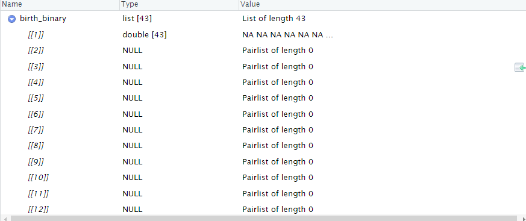Sort by the Name column header

click(60, 4)
